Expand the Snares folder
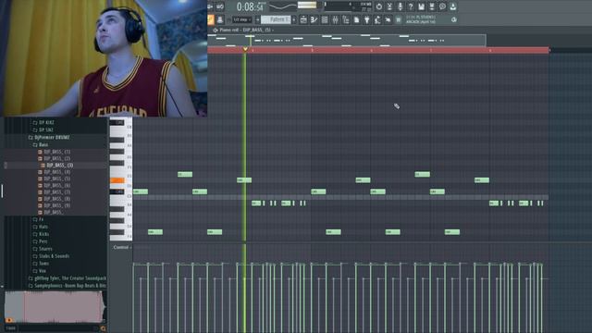The width and height of the screenshot is (592, 333). click(x=43, y=249)
